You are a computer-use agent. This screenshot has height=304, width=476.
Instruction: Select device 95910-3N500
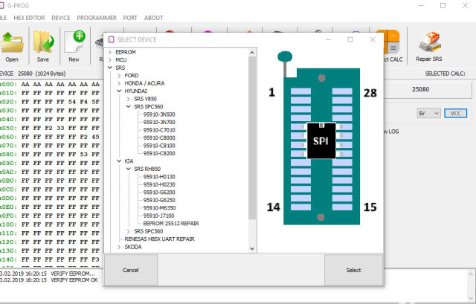tap(159, 114)
